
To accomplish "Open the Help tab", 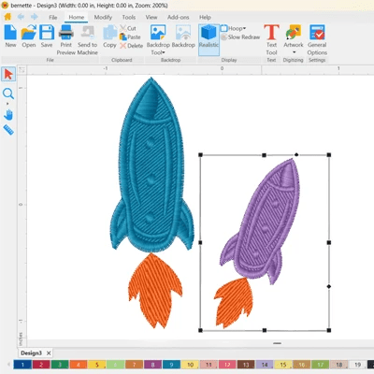I will pos(205,18).
